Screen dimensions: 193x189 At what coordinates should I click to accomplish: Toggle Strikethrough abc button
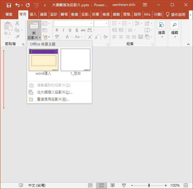(83, 30)
